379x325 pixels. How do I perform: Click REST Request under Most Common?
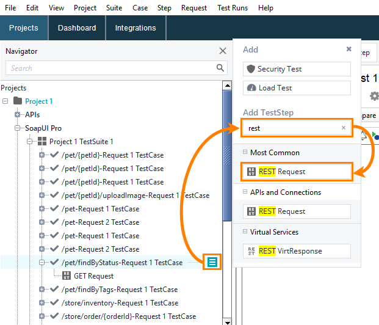(297, 172)
